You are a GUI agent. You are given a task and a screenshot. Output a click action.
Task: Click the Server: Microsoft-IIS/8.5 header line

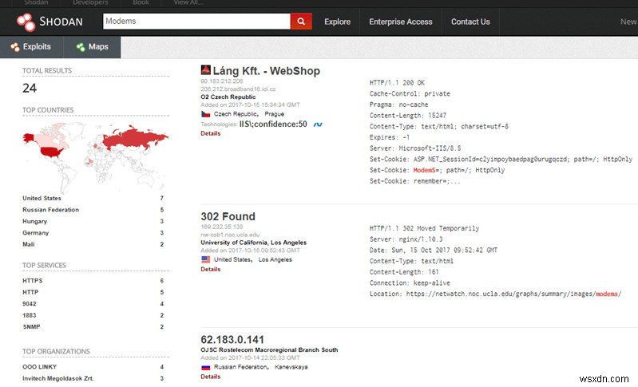[x=415, y=148]
